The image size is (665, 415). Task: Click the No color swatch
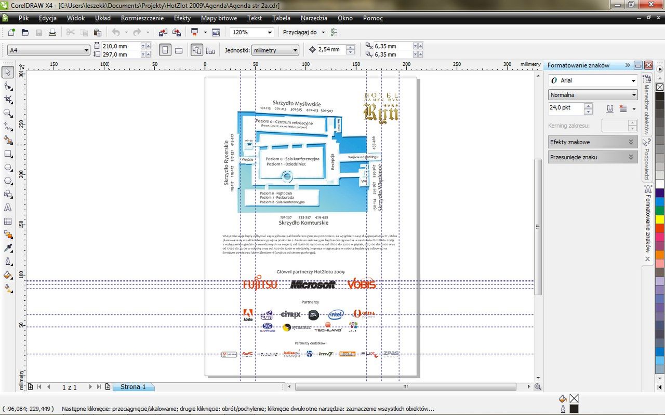[x=660, y=87]
